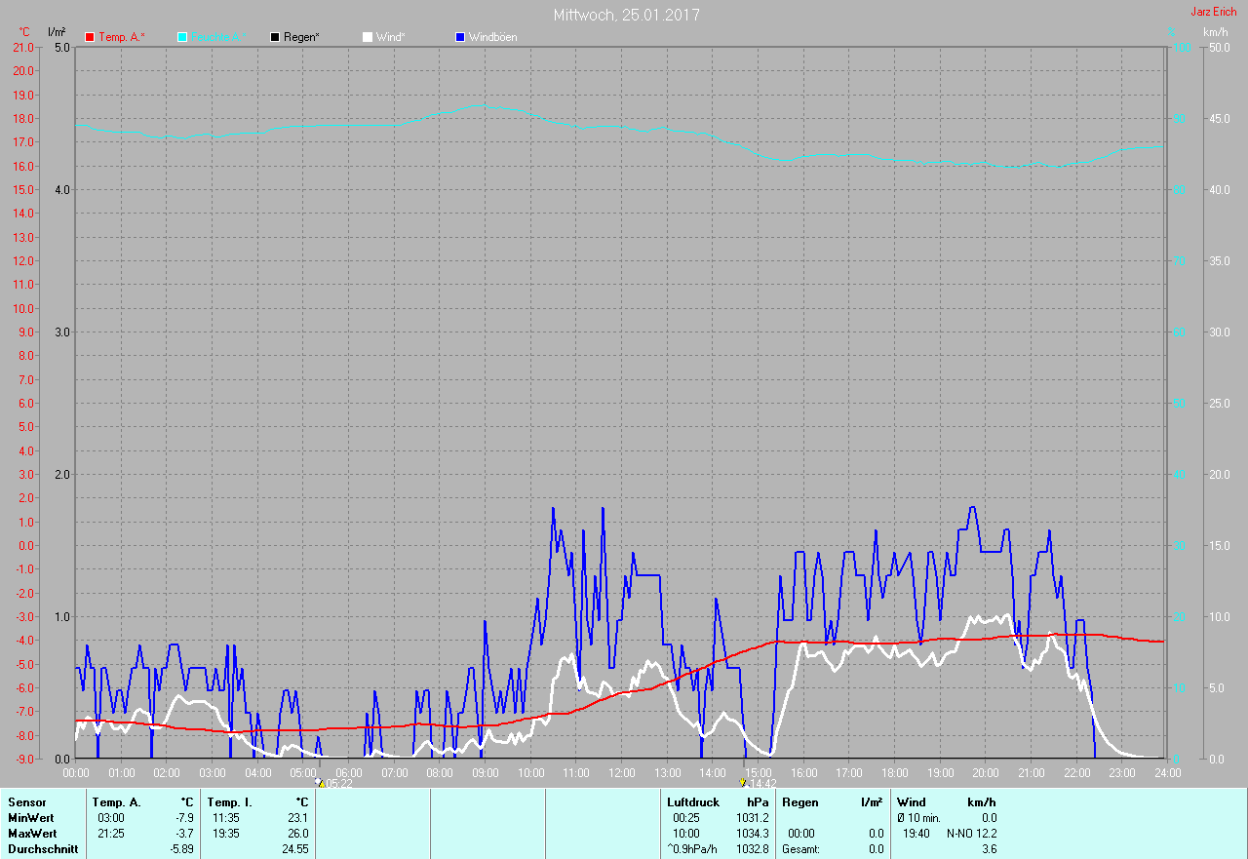Click the pressure trend '^0.9hPa/h'
1248x859 pixels.
(x=692, y=849)
